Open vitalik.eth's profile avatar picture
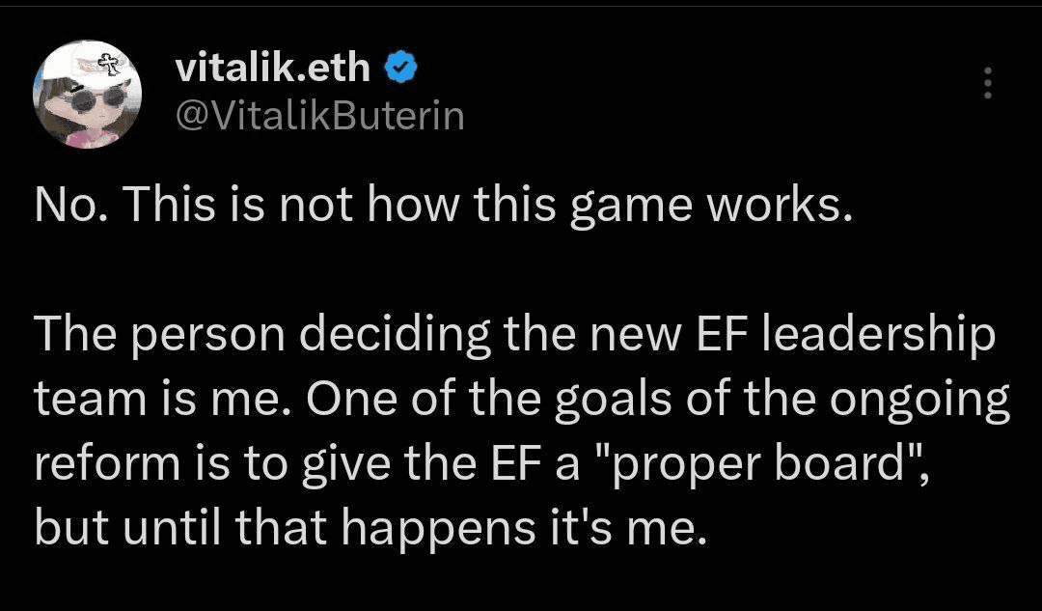The image size is (1042, 611). 87,94
